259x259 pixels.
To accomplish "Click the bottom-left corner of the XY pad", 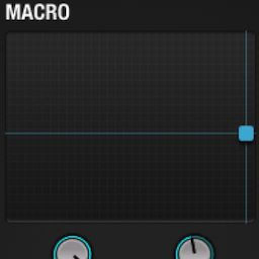I will 9,220.
